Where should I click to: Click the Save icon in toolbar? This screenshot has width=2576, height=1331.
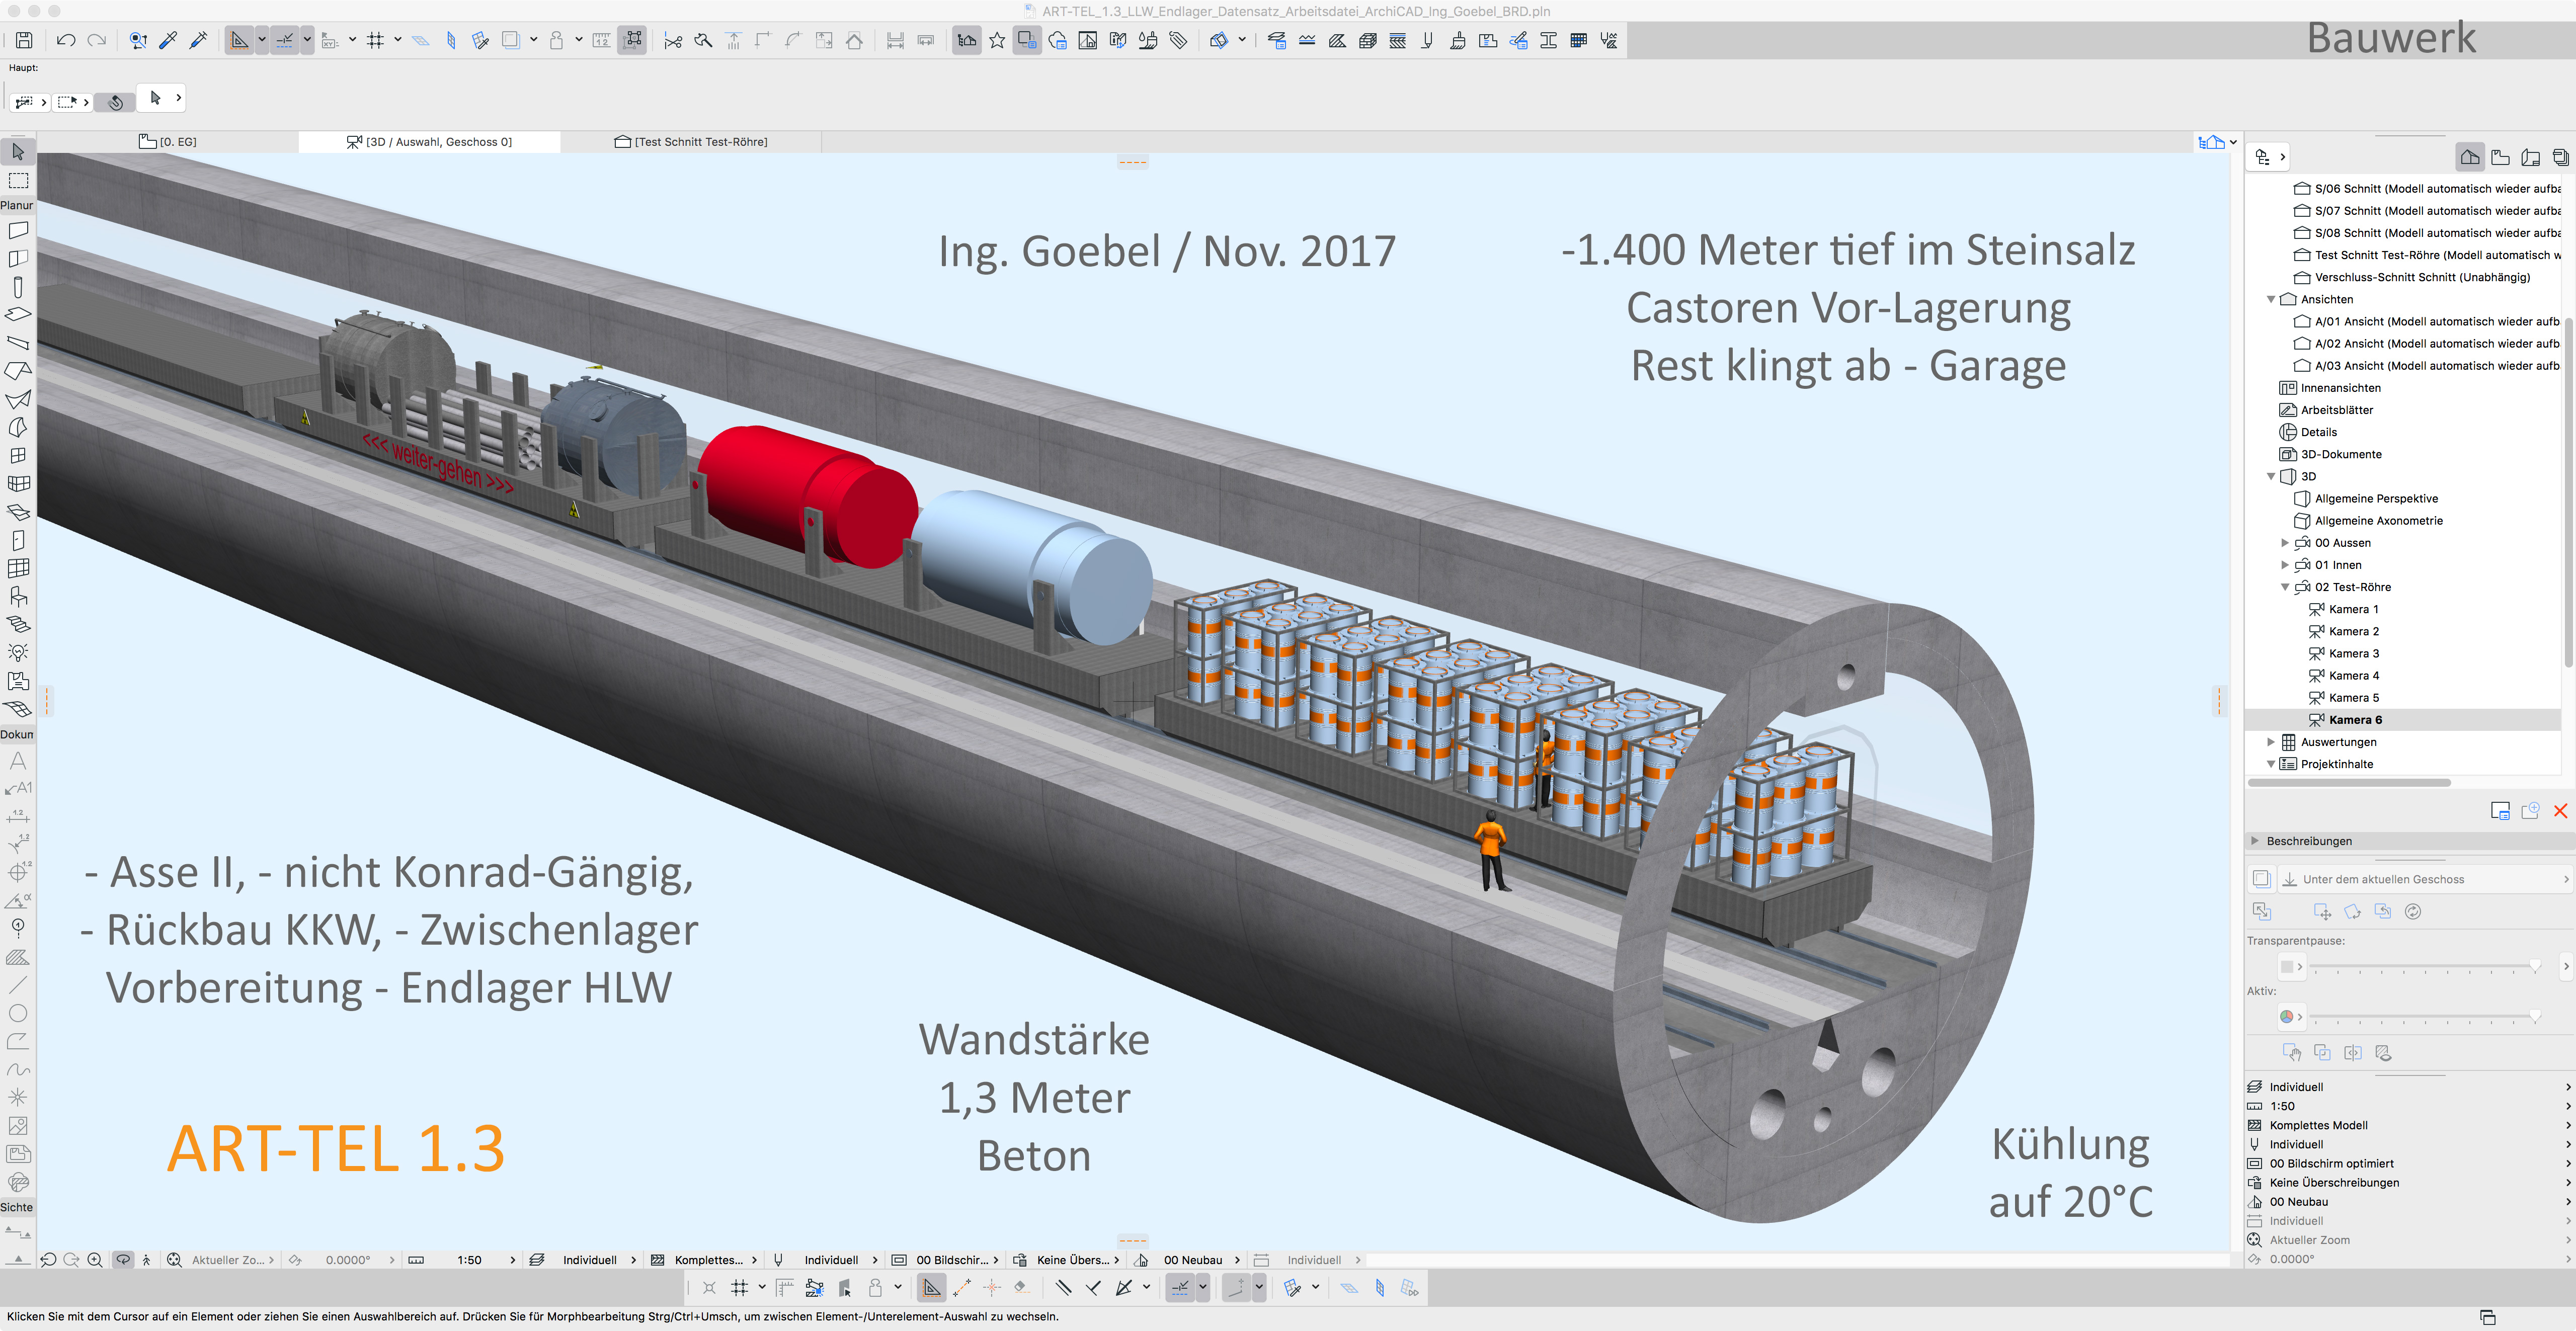point(24,40)
